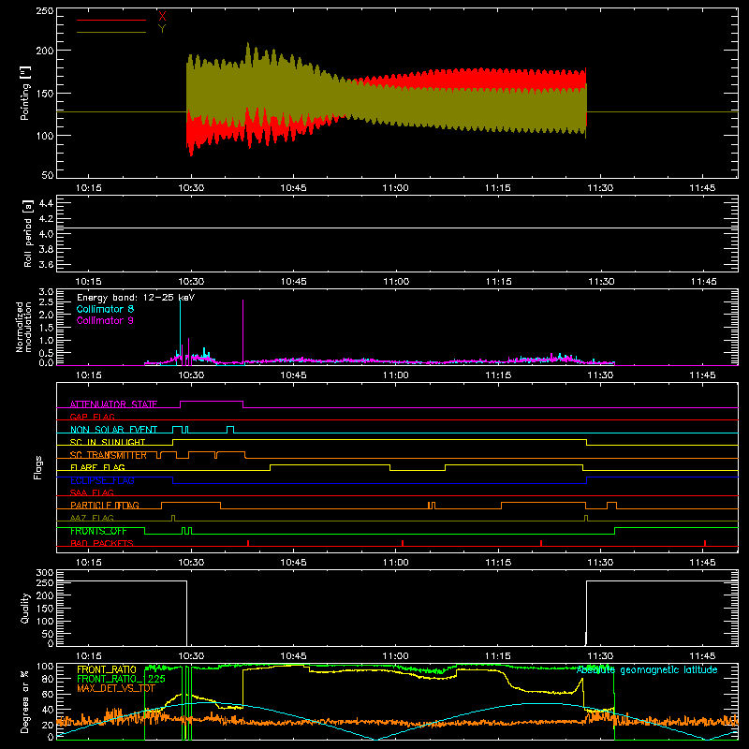Click the ECLIPSE_FLAG label

[x=102, y=480]
